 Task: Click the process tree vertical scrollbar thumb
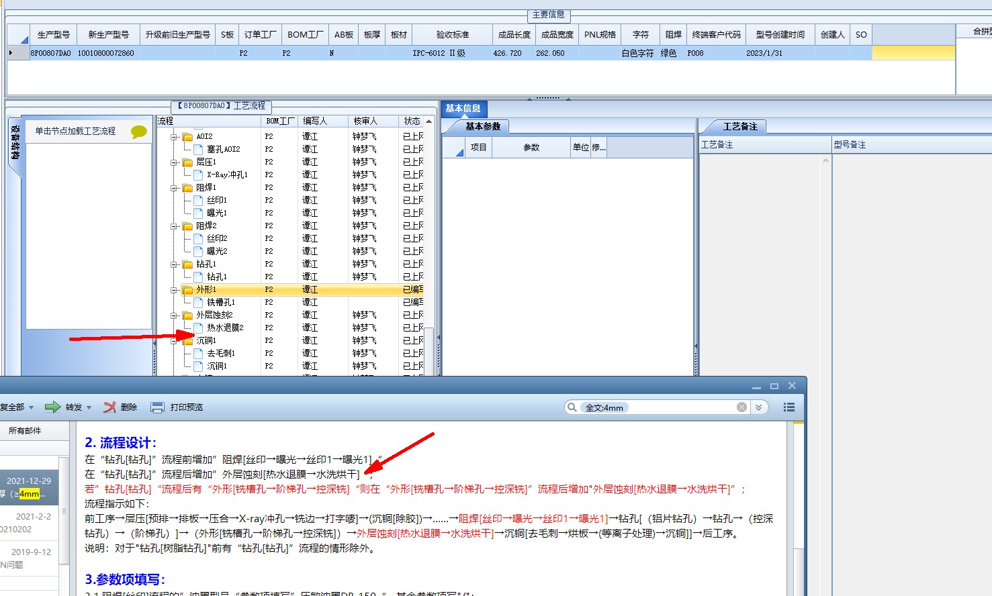tap(429, 350)
